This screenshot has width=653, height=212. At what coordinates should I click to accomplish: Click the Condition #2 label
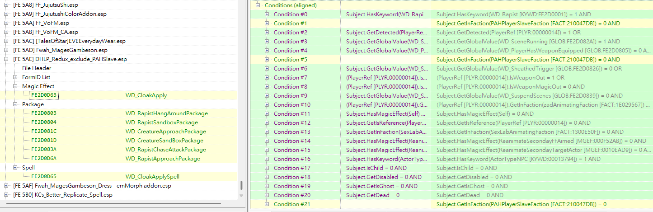coord(290,33)
